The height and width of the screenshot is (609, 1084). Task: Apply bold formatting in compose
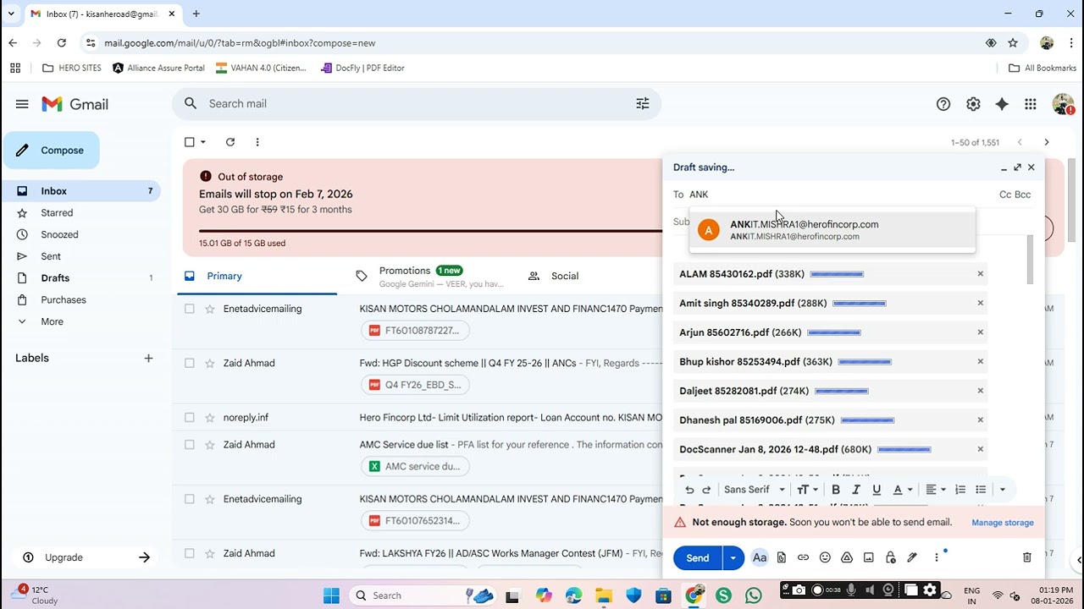[x=836, y=490]
